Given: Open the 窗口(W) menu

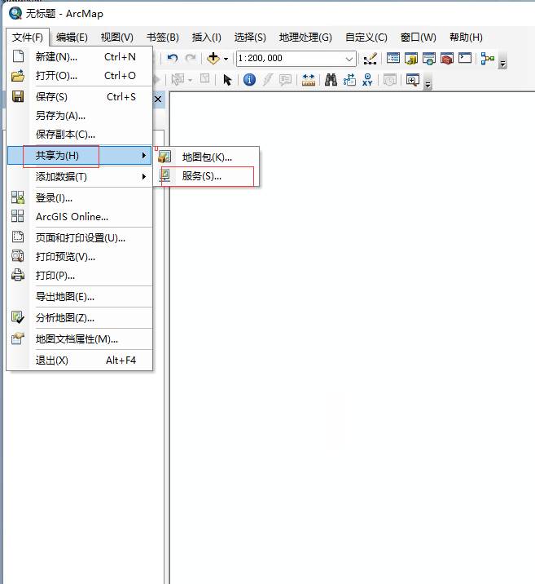Looking at the screenshot, I should 419,38.
